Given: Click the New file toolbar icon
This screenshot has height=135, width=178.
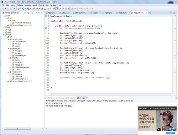Looking at the screenshot, I should click(x=3, y=9).
